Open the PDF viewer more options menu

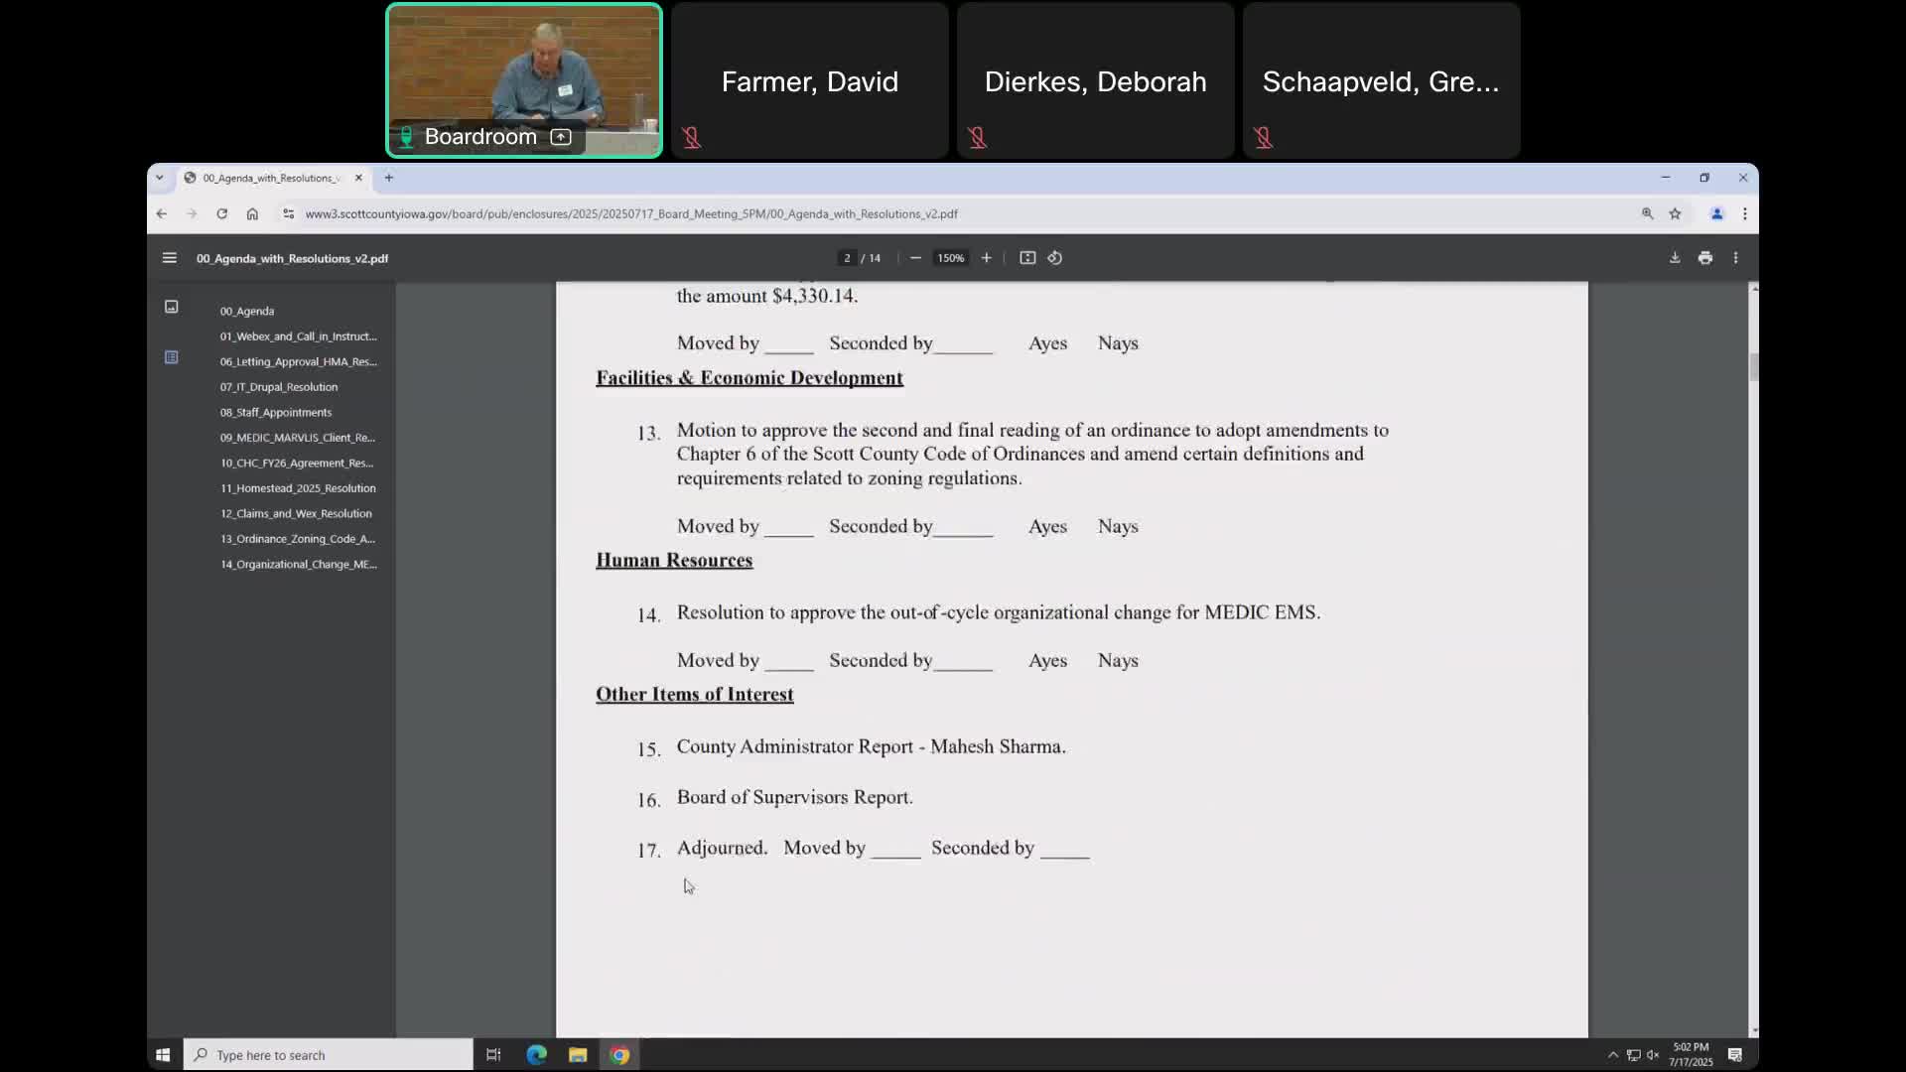pos(1735,257)
